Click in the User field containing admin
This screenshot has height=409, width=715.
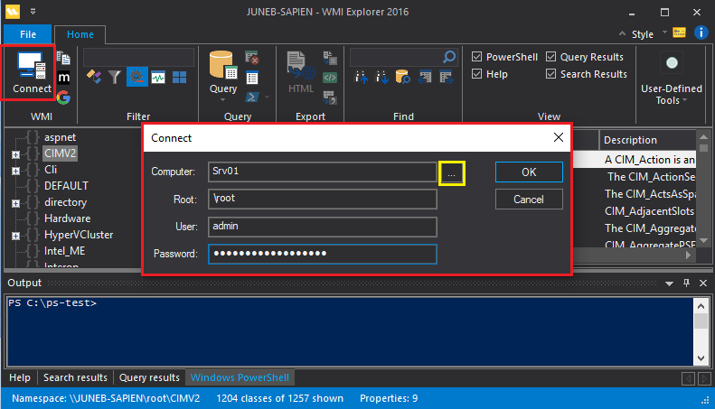[323, 227]
